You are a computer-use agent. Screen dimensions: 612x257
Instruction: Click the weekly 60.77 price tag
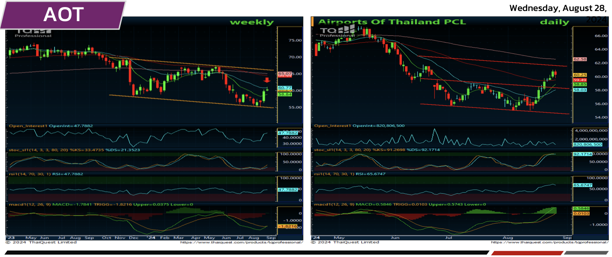285,88
